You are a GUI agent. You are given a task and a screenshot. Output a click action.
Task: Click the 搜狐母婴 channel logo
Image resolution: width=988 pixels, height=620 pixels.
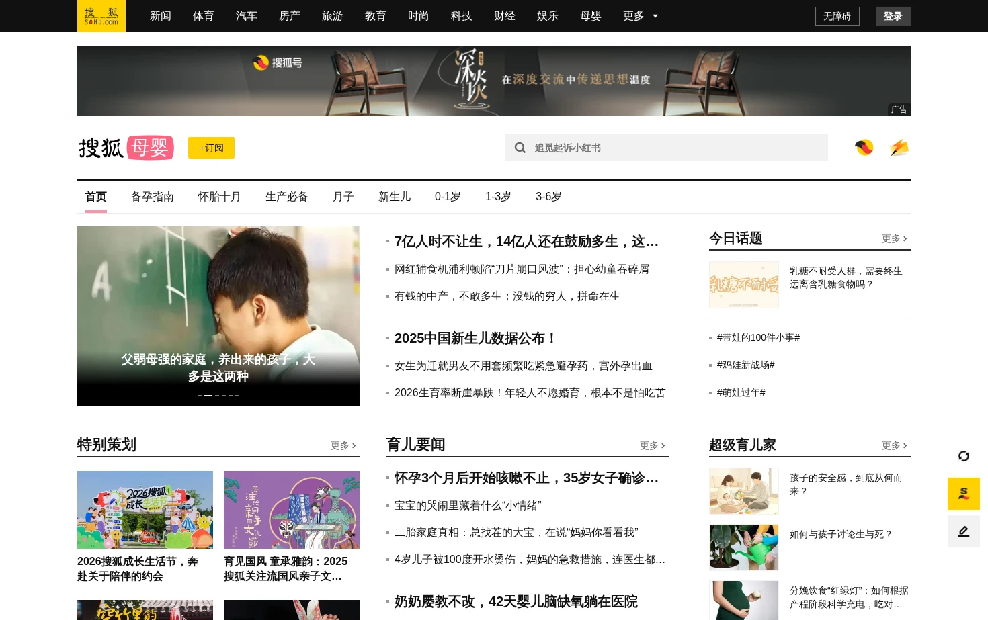pos(126,148)
